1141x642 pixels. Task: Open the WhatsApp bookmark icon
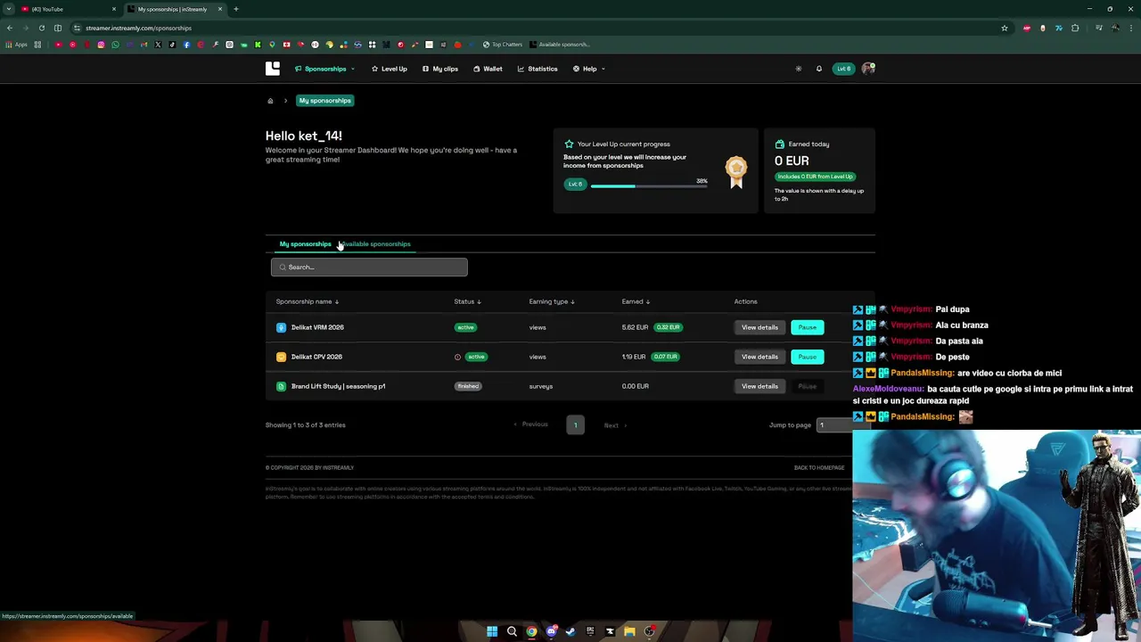115,45
